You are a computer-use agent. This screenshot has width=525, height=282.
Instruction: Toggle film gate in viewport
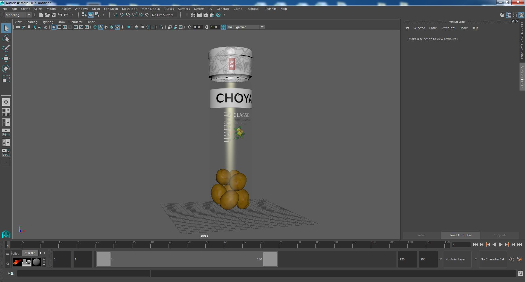point(59,27)
